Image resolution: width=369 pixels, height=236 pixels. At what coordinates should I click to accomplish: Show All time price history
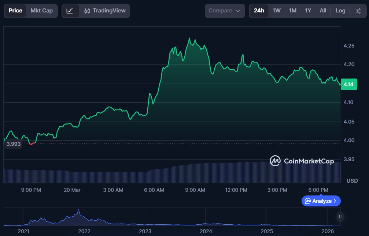tap(322, 11)
